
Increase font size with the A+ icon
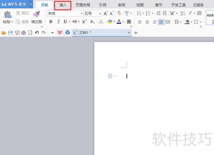105,14
